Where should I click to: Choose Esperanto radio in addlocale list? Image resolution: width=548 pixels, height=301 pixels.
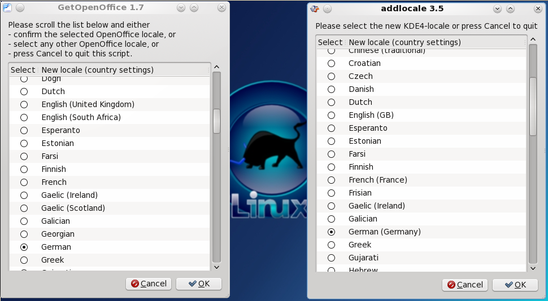[331, 129]
